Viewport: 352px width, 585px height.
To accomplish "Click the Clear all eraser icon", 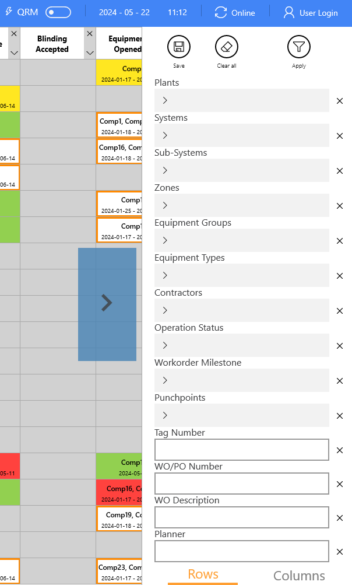I will pyautogui.click(x=227, y=47).
